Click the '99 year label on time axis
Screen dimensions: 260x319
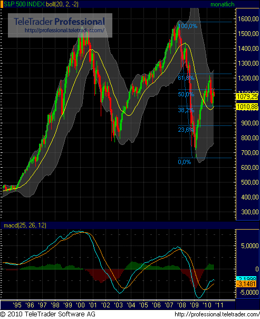[x=68, y=305]
